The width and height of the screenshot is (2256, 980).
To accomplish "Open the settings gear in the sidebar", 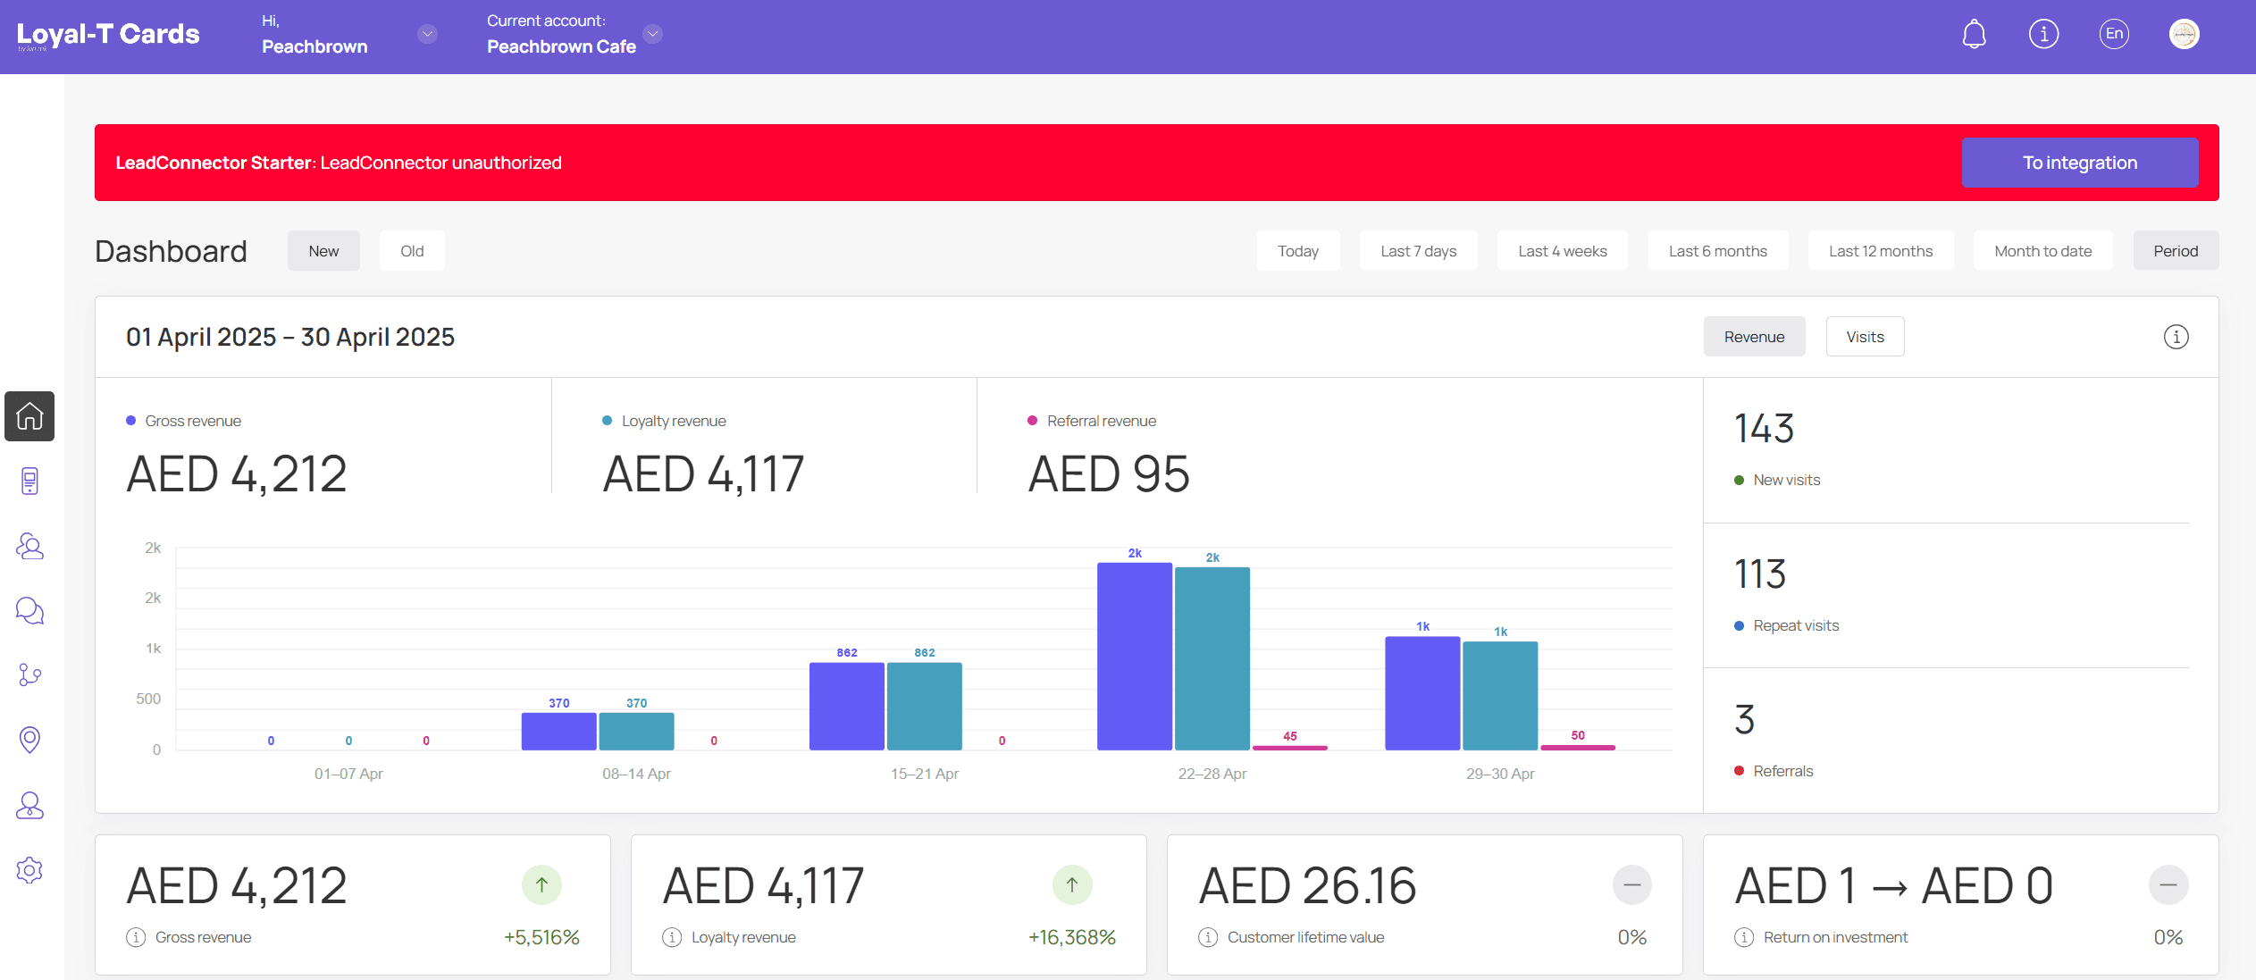I will coord(29,869).
